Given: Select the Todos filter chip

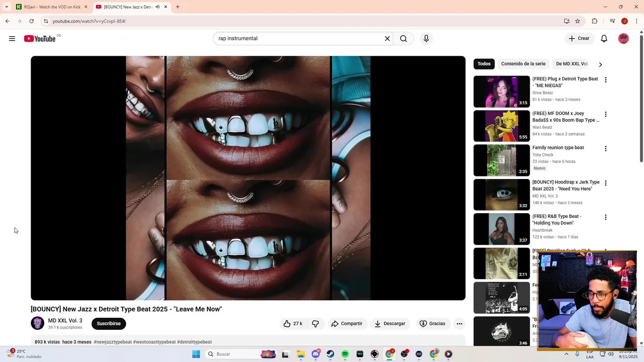Looking at the screenshot, I should [484, 64].
